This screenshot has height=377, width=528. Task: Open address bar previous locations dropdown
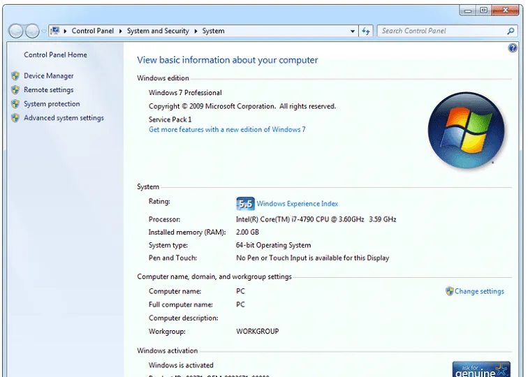[x=353, y=31]
